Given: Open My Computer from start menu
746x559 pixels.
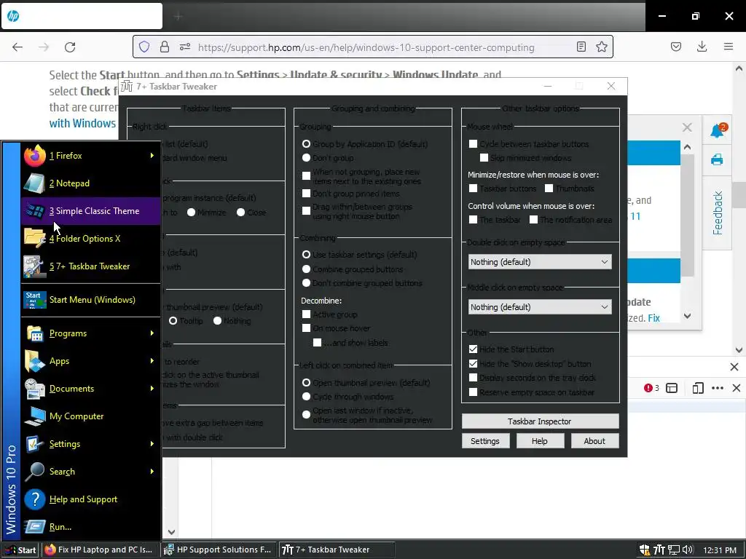Looking at the screenshot, I should click(x=90, y=416).
